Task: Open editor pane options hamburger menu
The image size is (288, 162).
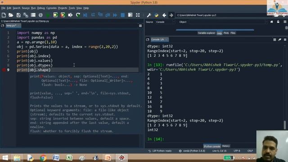Action: 140,26
